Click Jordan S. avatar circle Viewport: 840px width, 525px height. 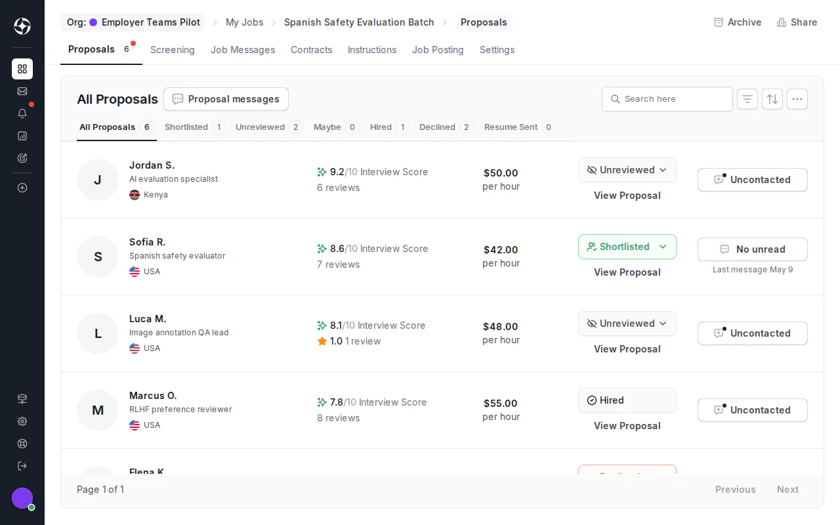pyautogui.click(x=98, y=180)
